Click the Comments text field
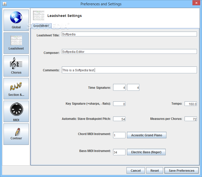 point(129,70)
